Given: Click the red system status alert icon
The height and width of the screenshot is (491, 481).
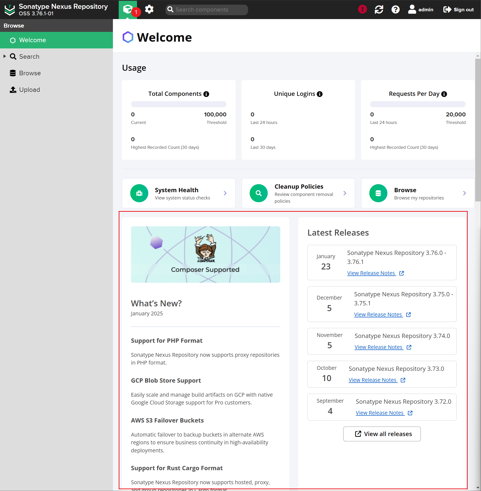Looking at the screenshot, I should point(362,10).
